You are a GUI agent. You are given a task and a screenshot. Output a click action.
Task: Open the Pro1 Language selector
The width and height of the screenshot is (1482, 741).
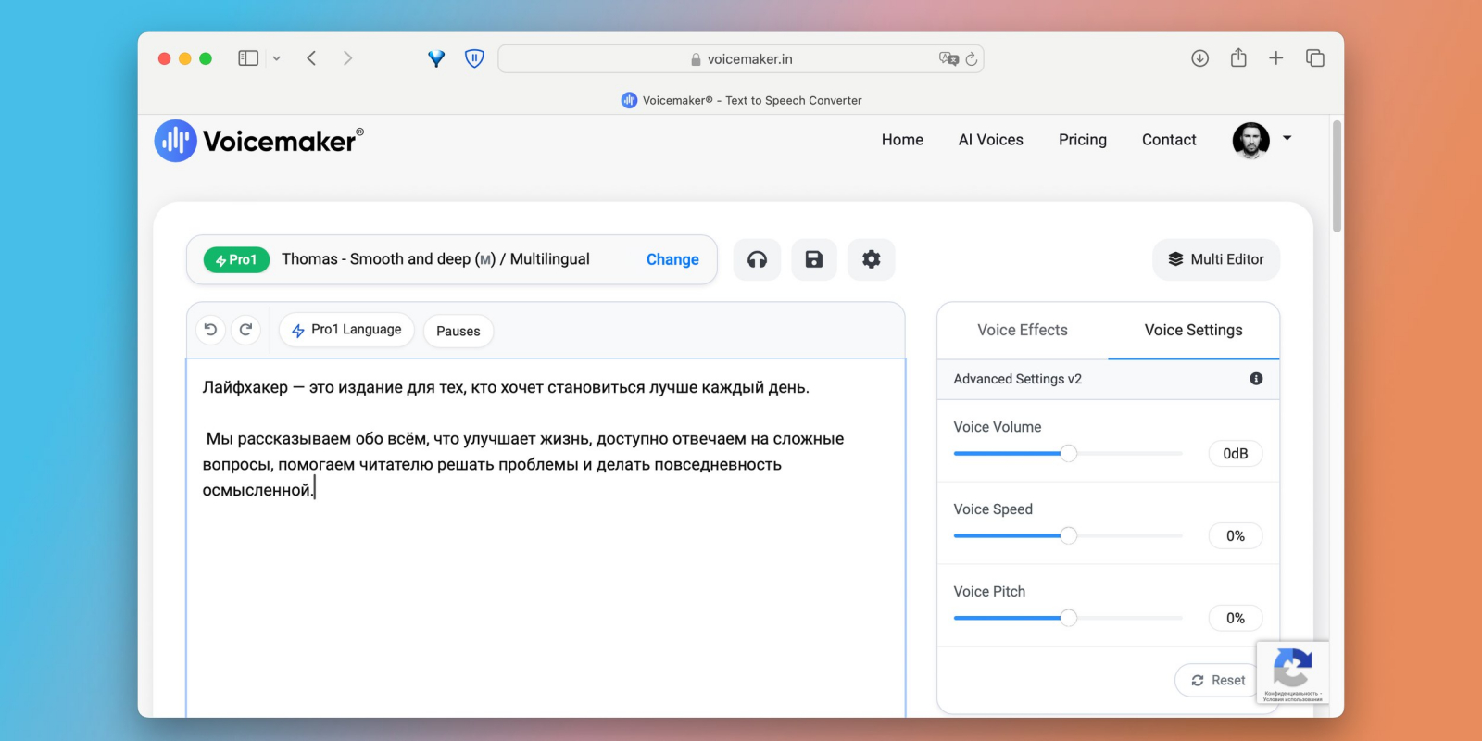346,330
